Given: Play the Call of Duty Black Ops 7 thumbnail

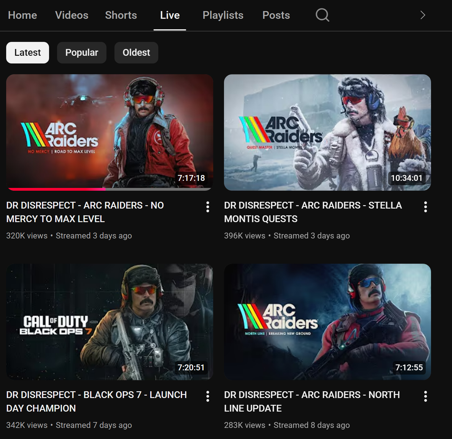Looking at the screenshot, I should click(110, 322).
